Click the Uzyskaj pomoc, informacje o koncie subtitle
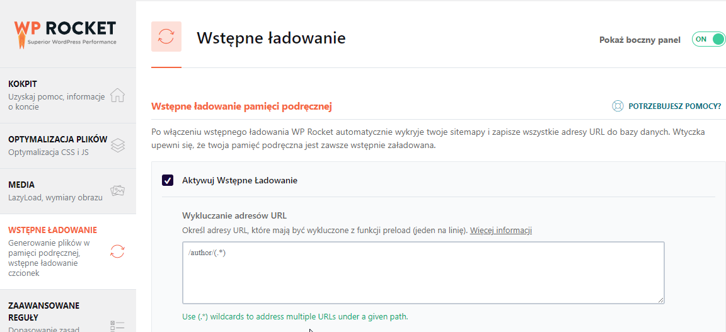 [57, 102]
